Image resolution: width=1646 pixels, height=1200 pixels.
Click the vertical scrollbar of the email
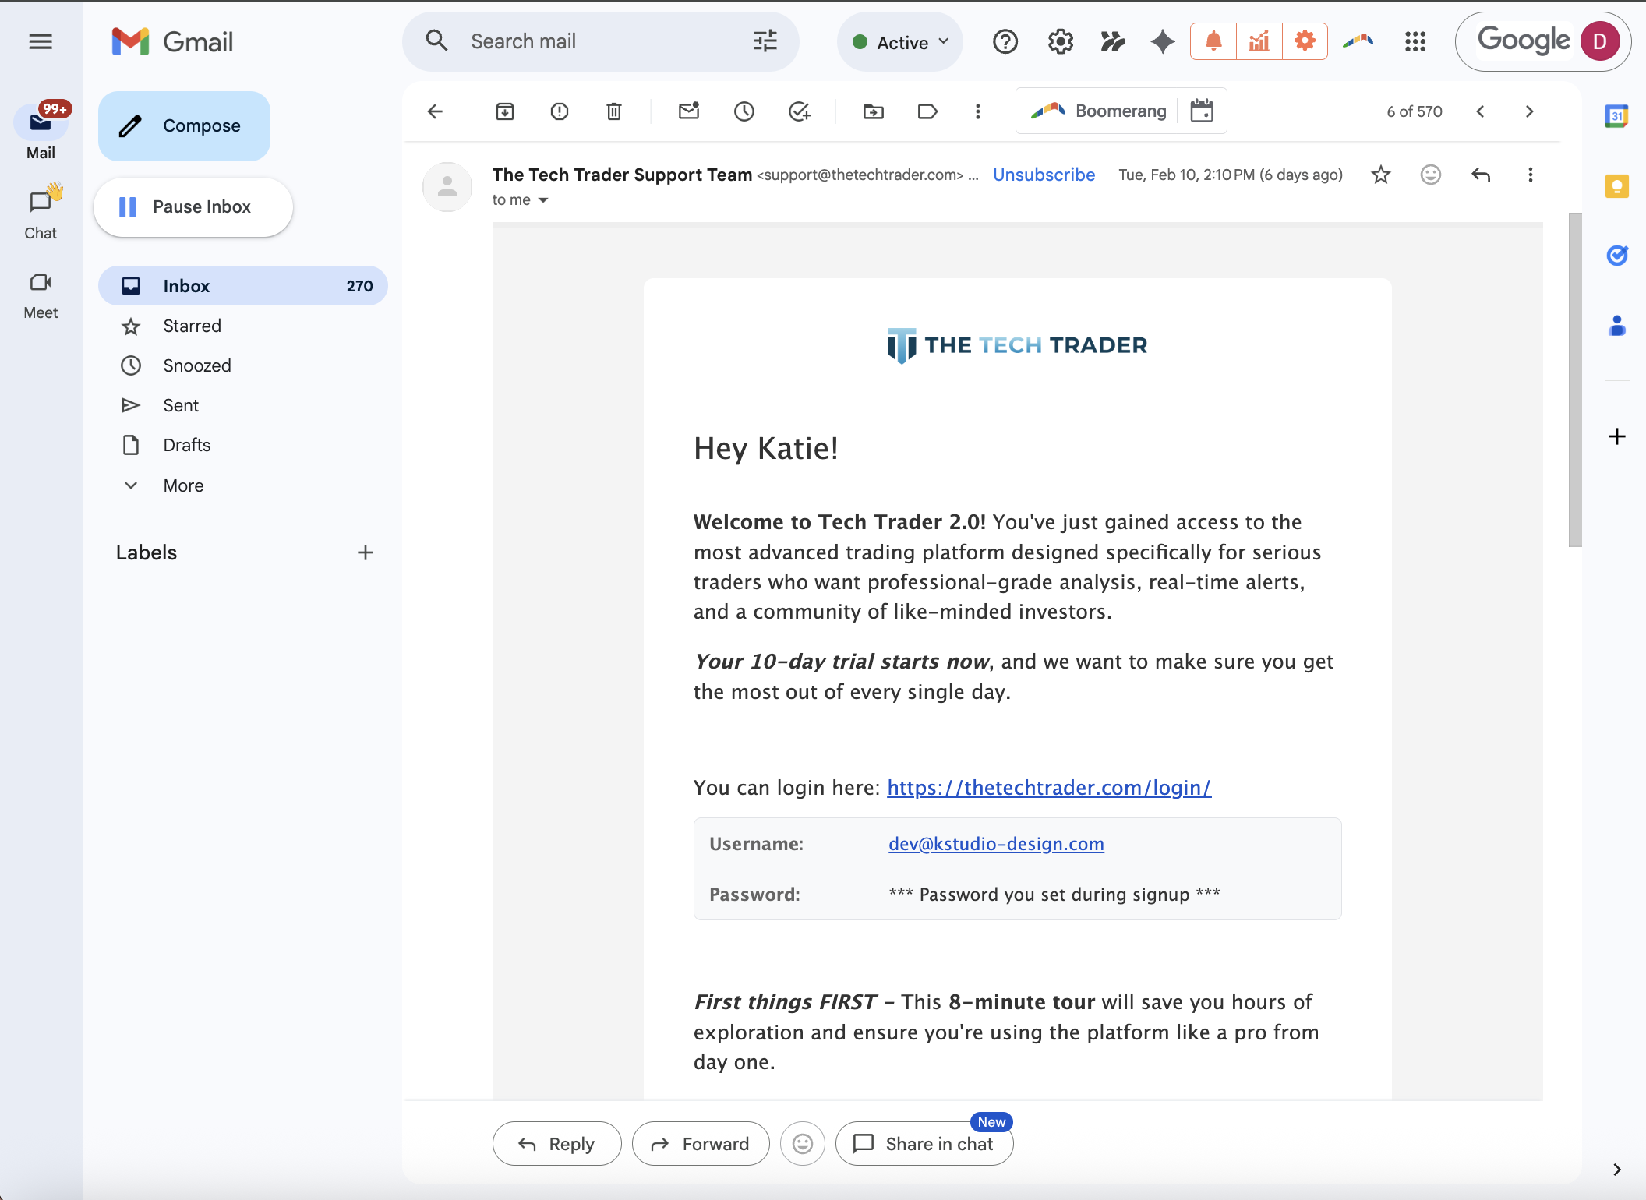point(1575,379)
